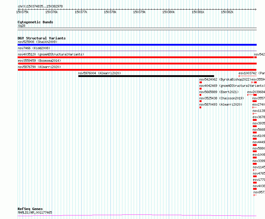This screenshot has height=219, width=265.
Task: Click the 150379k ruler tick label
Action: 139,12
